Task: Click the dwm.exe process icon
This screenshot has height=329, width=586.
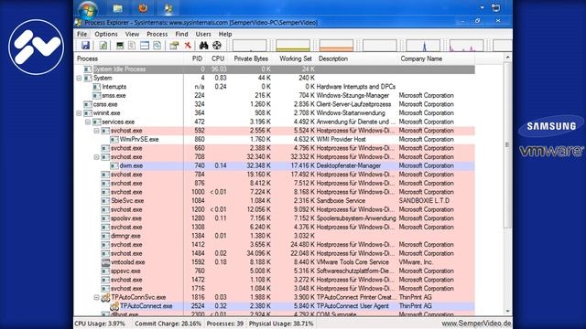Action: click(x=114, y=165)
